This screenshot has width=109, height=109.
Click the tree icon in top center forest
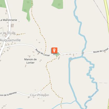pos(59,4)
